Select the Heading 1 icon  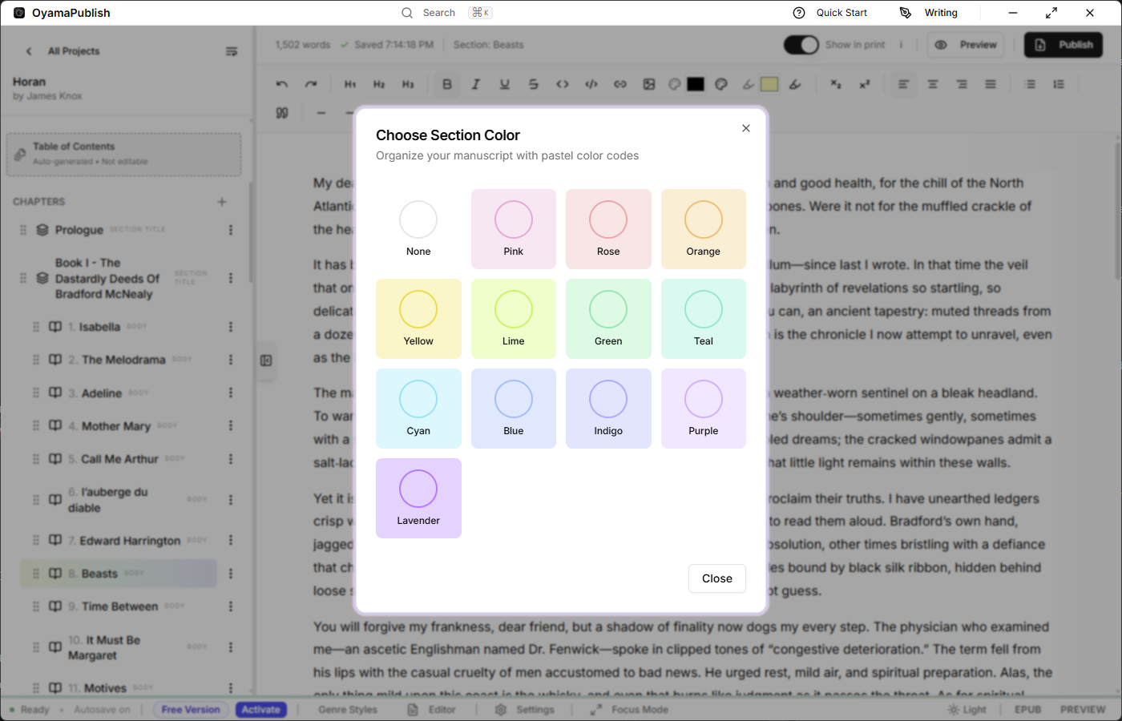(350, 83)
